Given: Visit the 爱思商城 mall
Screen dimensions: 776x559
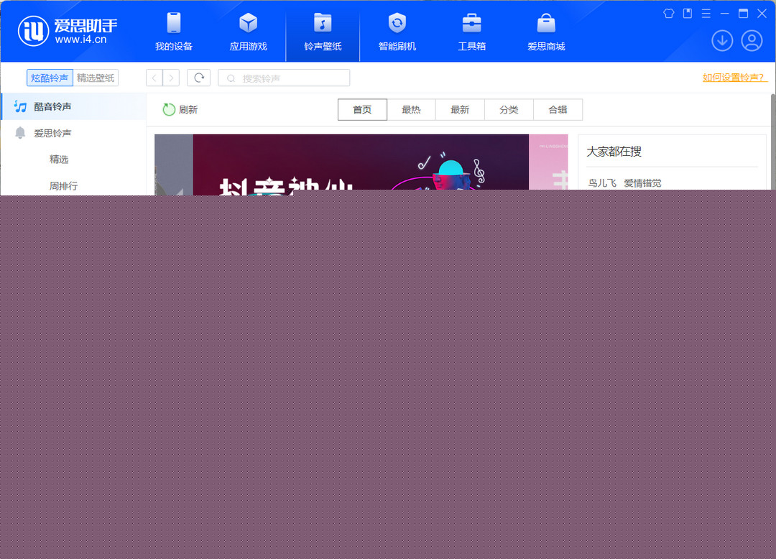Looking at the screenshot, I should [545, 31].
